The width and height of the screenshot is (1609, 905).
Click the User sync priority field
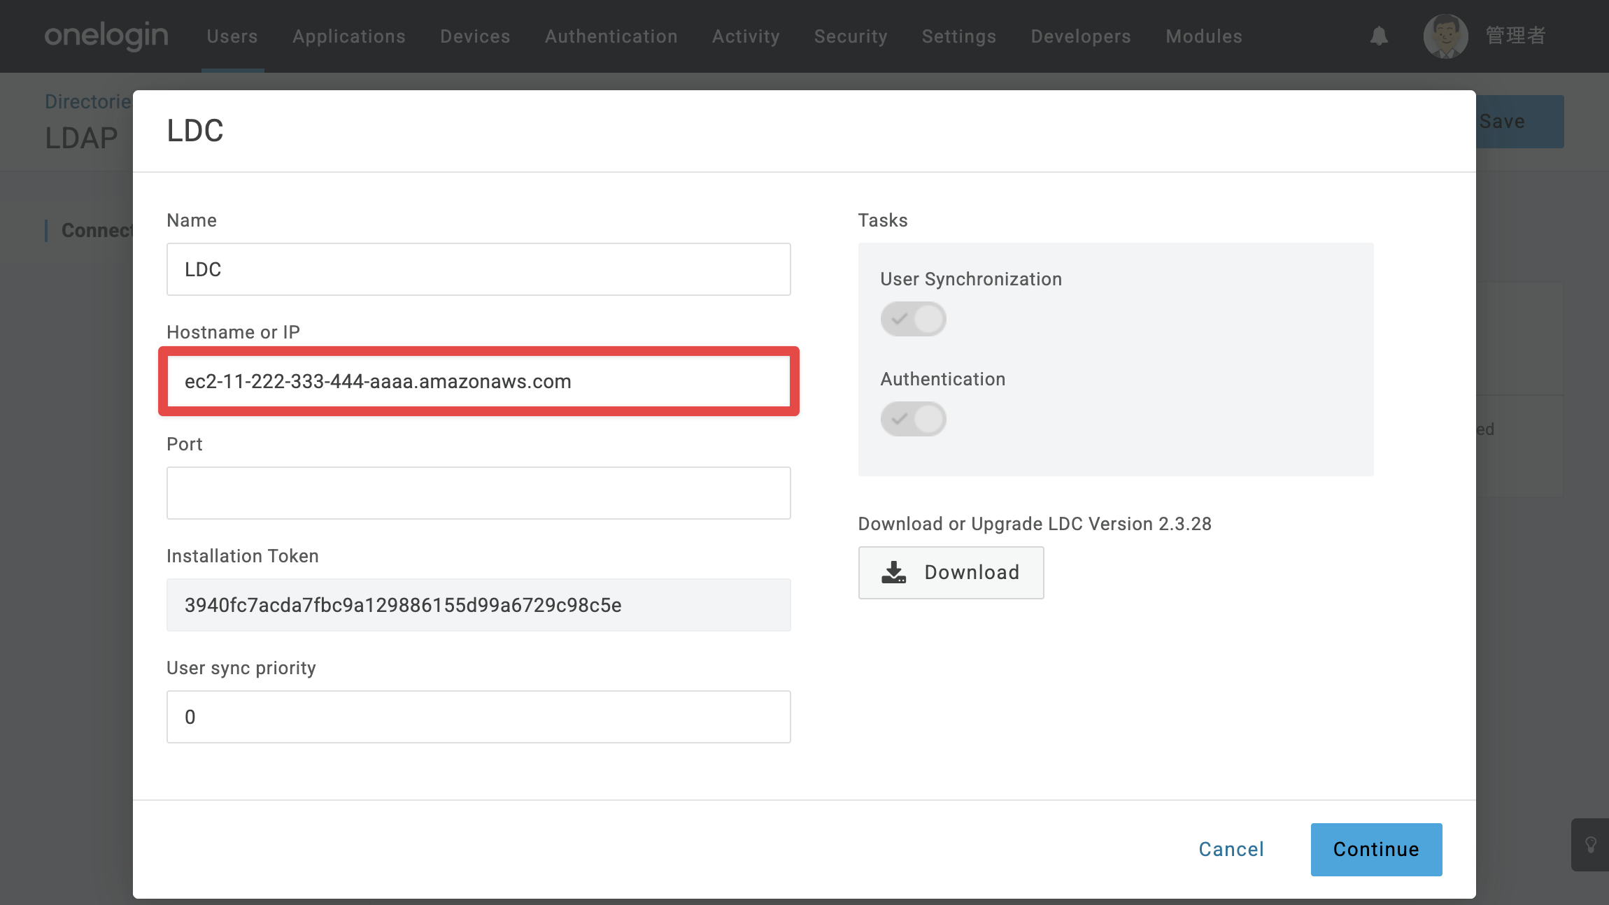click(479, 717)
